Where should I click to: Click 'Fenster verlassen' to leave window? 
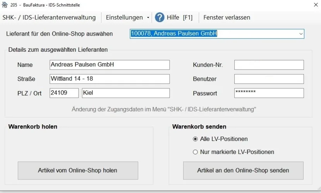point(227,17)
